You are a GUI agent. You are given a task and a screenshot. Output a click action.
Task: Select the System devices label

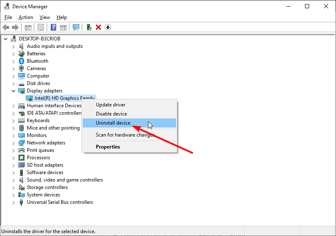click(x=43, y=195)
